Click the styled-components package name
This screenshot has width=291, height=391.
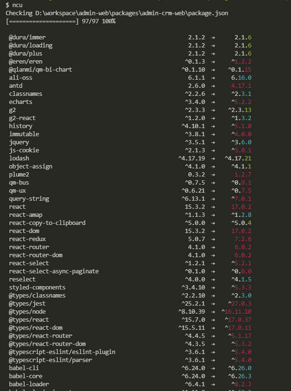(x=37, y=288)
